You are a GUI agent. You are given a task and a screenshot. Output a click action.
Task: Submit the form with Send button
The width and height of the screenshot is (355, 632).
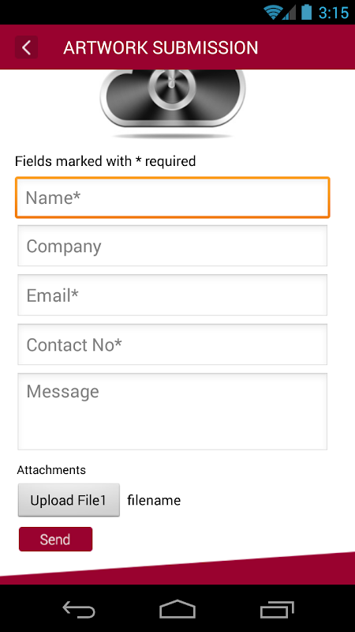pyautogui.click(x=55, y=540)
